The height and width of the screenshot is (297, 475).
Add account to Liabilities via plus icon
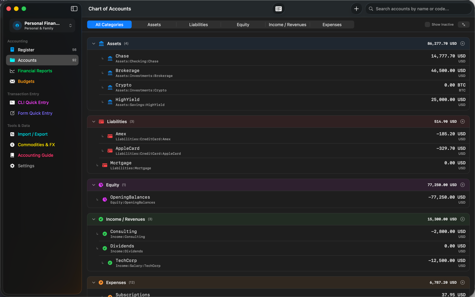[x=462, y=121]
